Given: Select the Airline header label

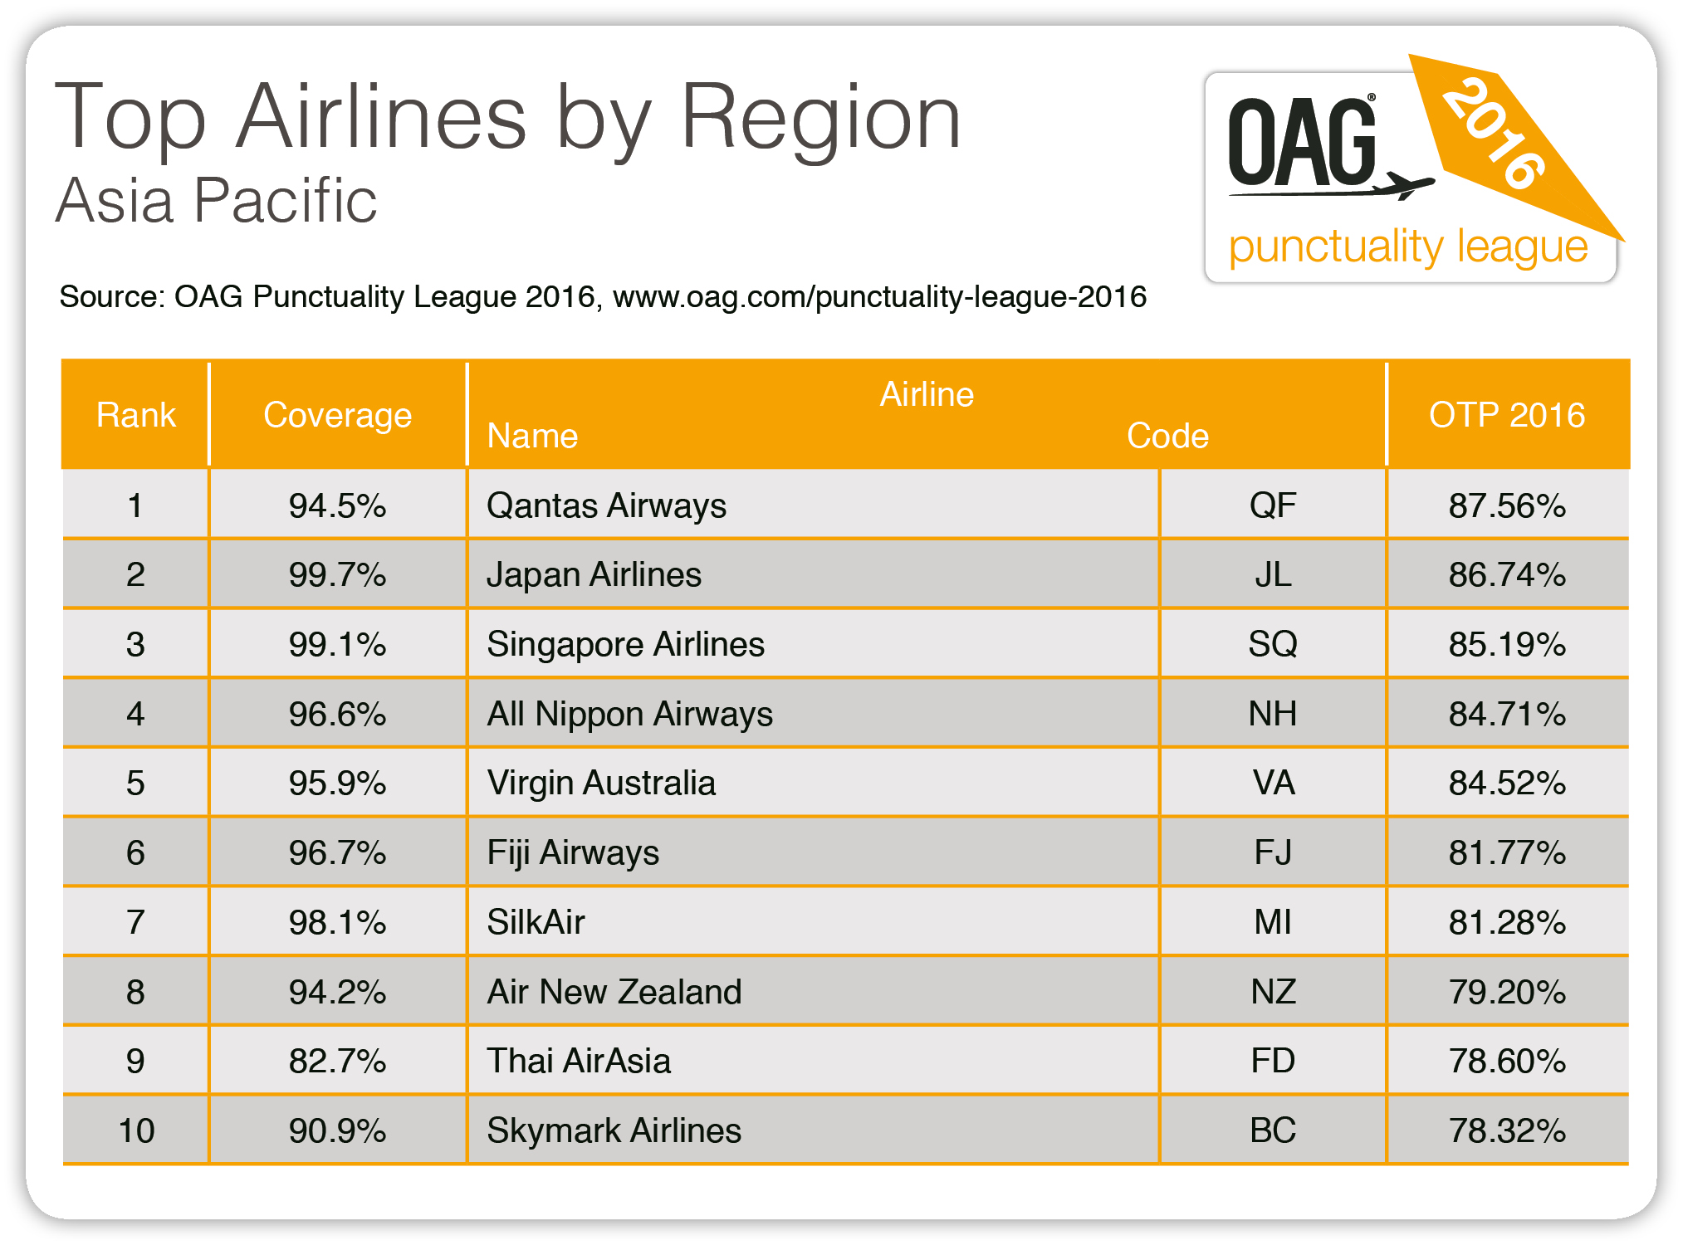Looking at the screenshot, I should coord(927,394).
